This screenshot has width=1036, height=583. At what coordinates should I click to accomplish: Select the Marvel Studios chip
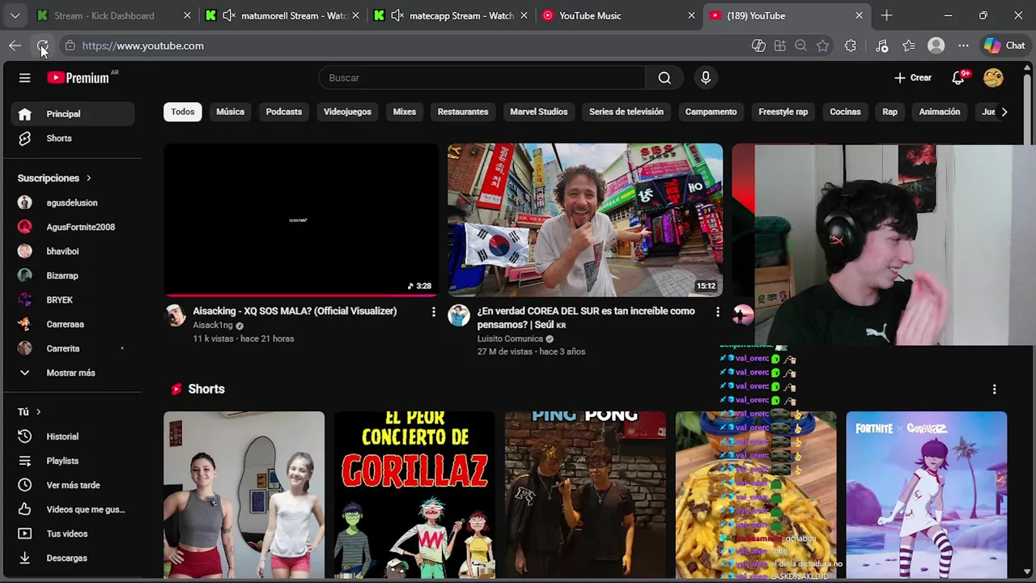pyautogui.click(x=539, y=112)
